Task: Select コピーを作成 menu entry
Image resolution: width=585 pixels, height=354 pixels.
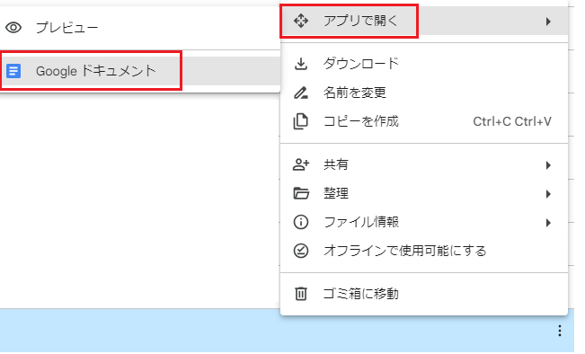Action: tap(424, 121)
